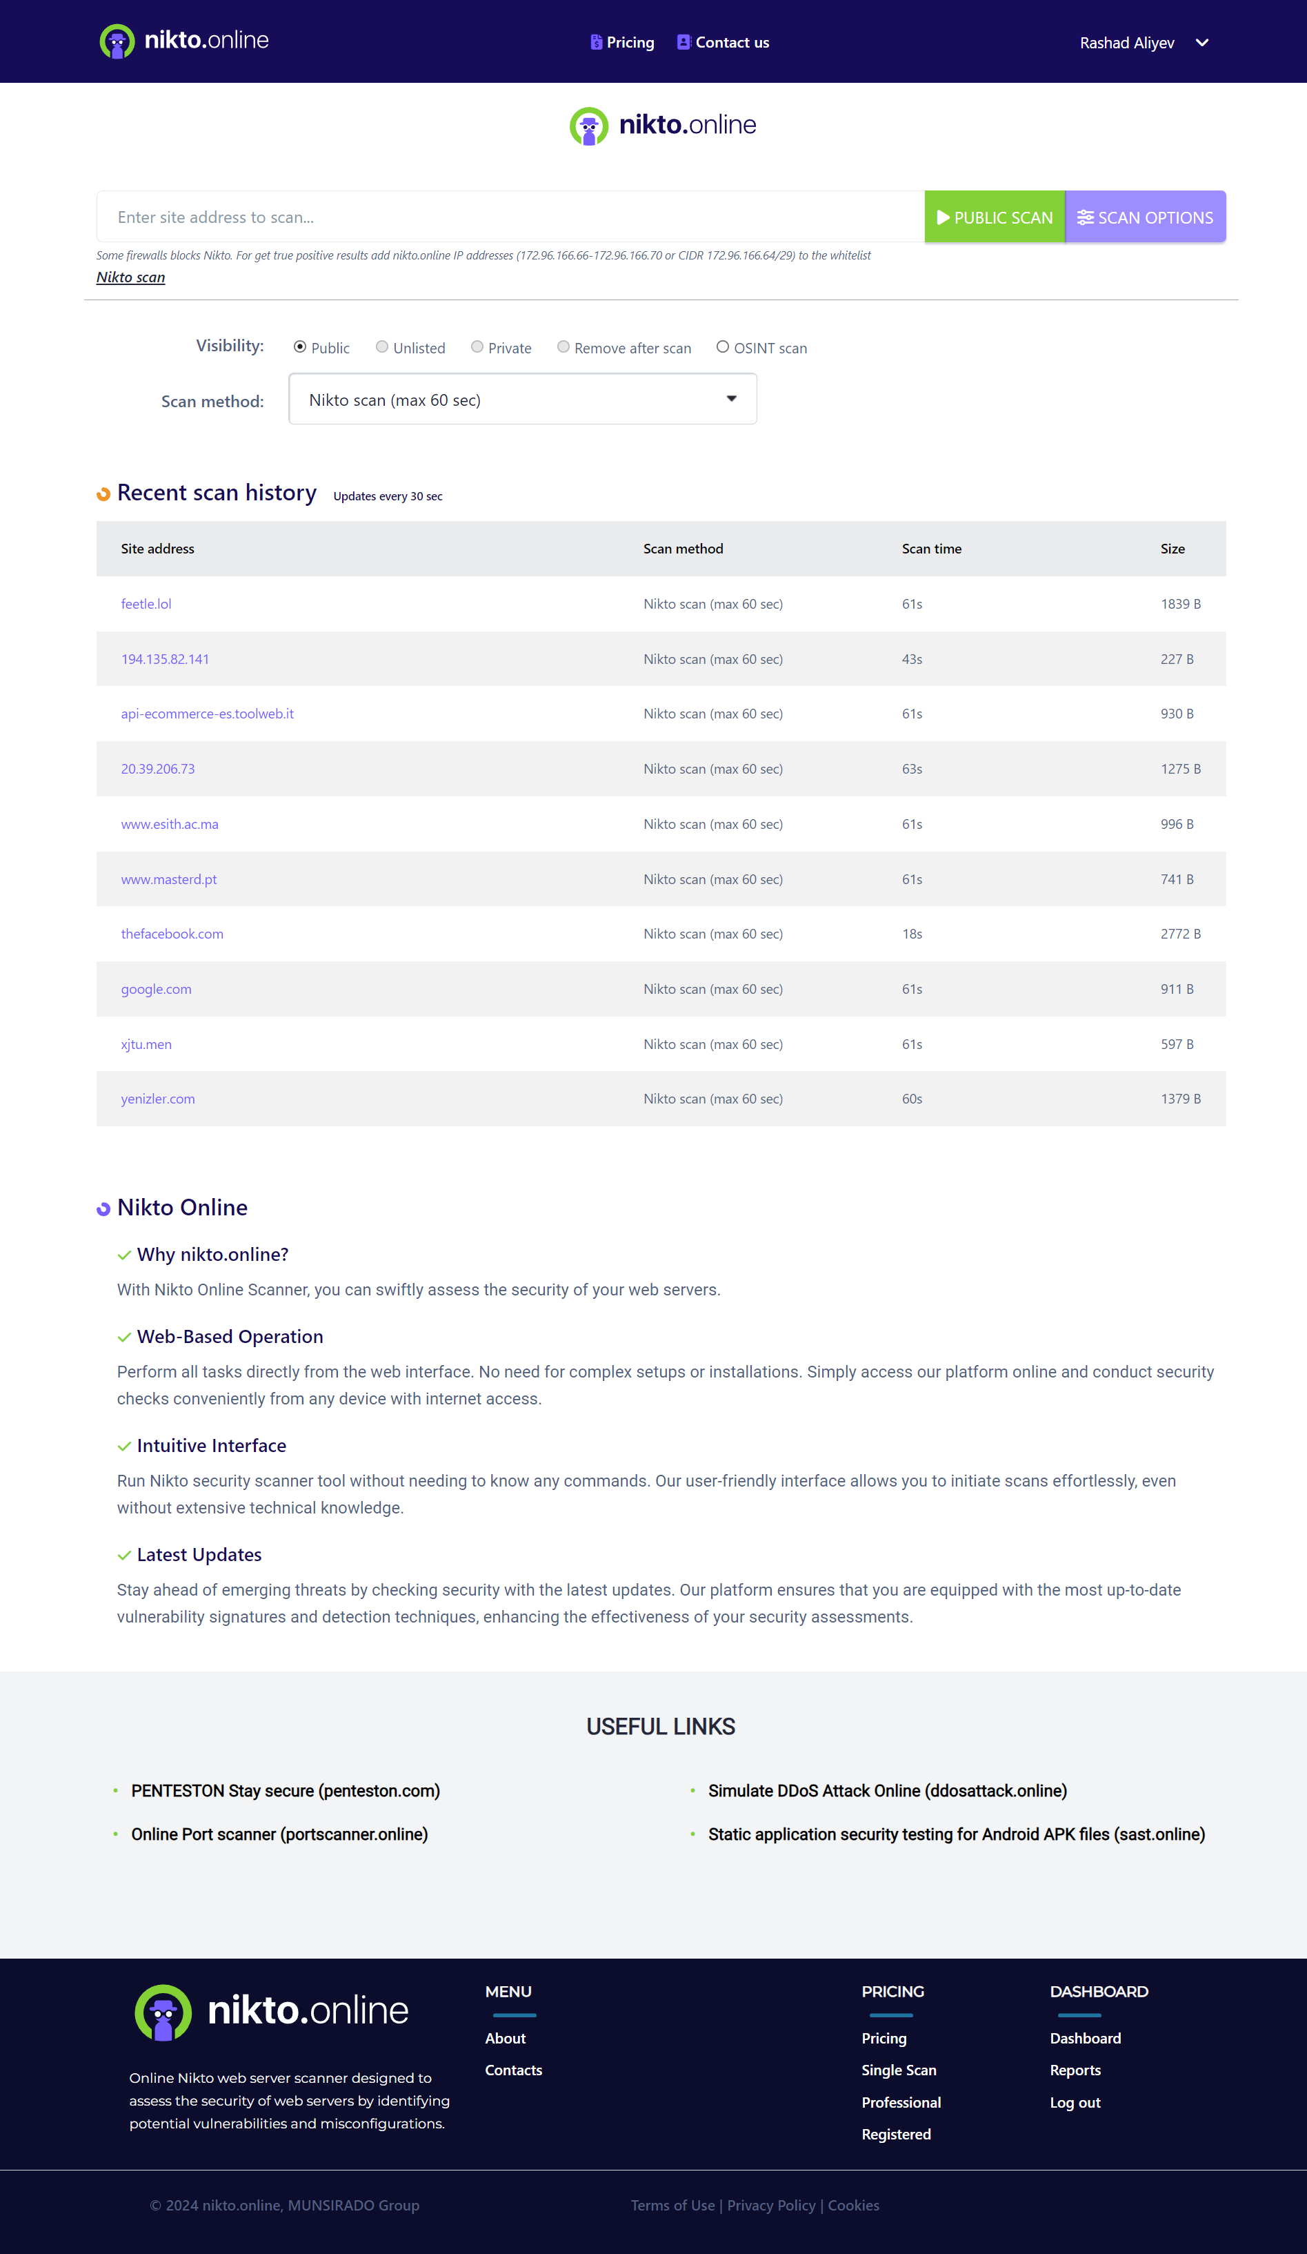Open Rashad Aliyev account menu

click(1126, 43)
